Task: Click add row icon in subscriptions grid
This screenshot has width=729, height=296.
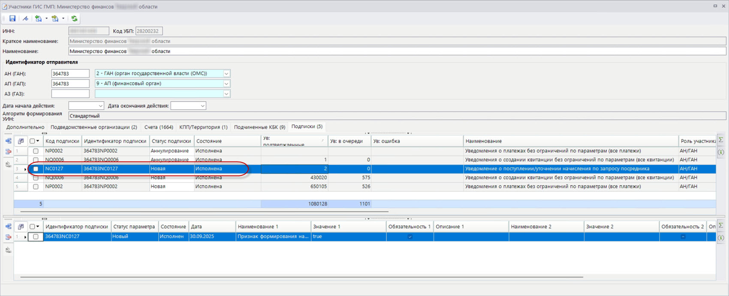Action: point(8,141)
